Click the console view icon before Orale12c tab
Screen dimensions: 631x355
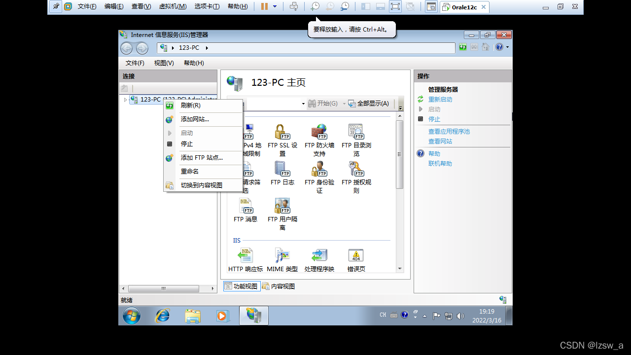click(x=431, y=7)
